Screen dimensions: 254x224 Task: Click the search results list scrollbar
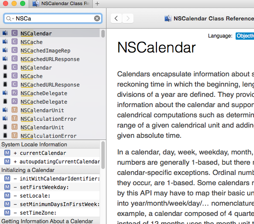(103, 34)
